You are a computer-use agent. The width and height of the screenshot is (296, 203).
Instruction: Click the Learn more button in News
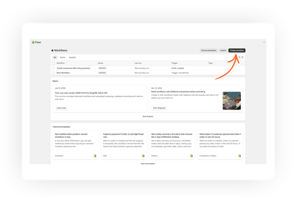pos(61,108)
